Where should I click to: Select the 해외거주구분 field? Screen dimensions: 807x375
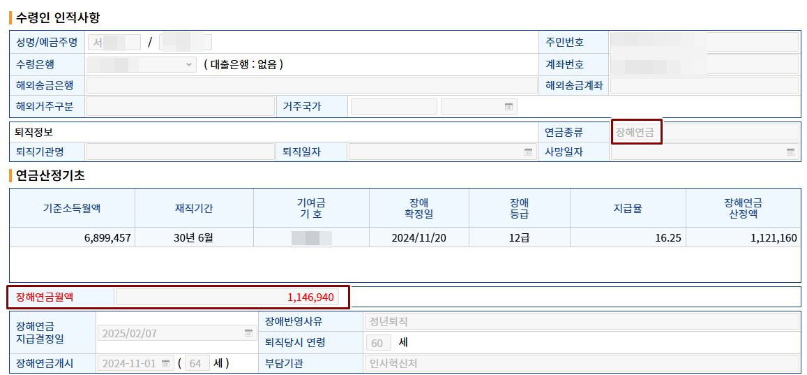[181, 107]
